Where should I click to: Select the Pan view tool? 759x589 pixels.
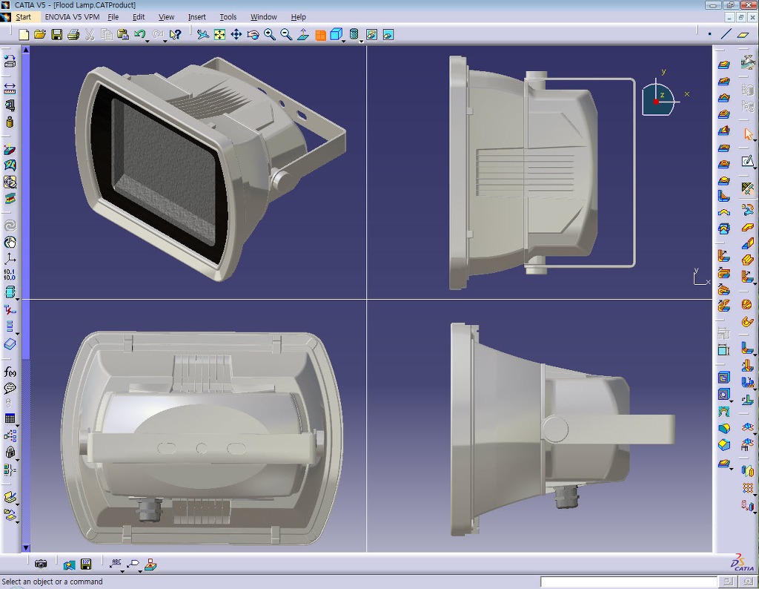click(x=236, y=35)
